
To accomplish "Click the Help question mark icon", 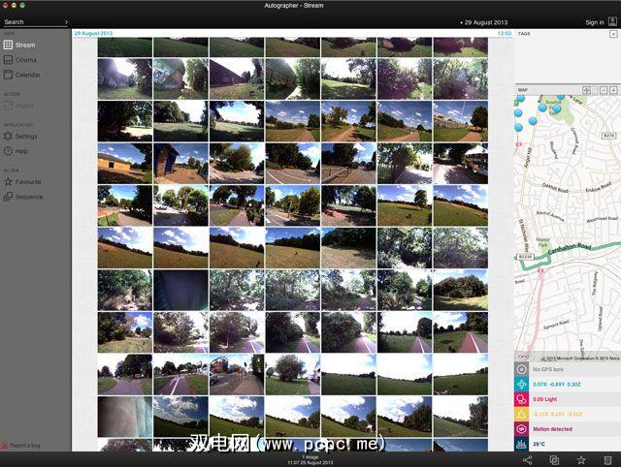I will point(8,151).
